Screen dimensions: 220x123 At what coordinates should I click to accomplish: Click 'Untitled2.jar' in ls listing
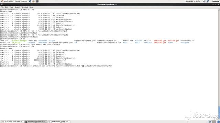(160, 43)
